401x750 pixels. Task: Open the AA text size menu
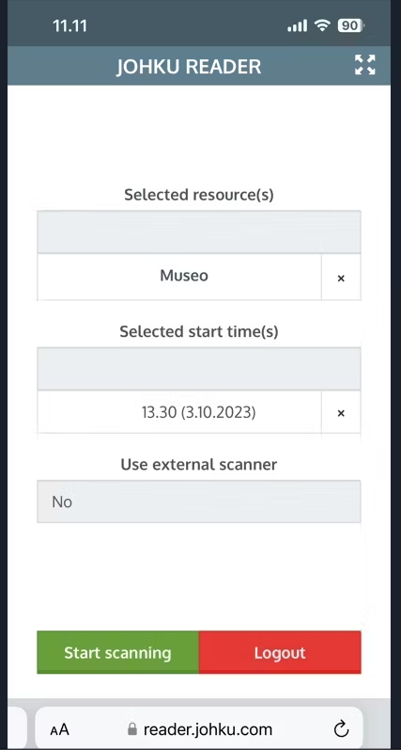pos(59,730)
